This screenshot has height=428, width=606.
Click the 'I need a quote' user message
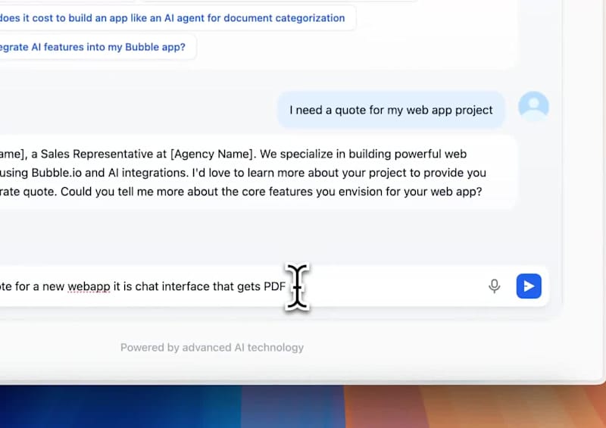[391, 110]
